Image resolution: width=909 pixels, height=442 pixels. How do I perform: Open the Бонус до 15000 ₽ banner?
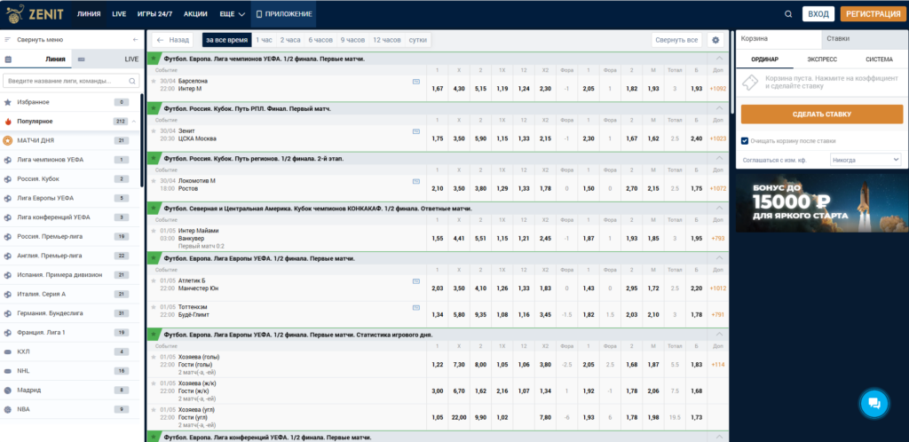click(x=821, y=202)
